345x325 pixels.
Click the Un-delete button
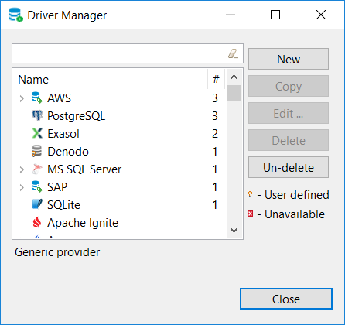click(x=289, y=167)
